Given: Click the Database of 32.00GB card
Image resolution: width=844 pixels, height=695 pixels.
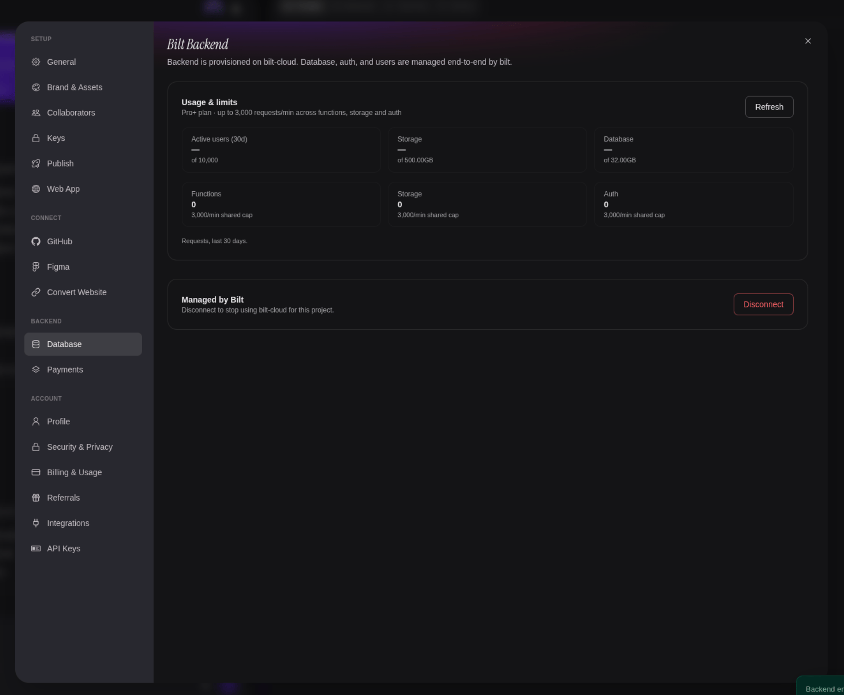Looking at the screenshot, I should 693,150.
